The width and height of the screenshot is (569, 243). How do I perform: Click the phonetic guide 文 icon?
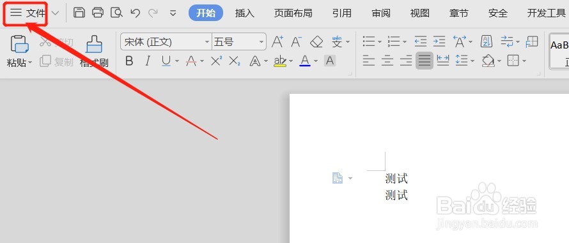tap(337, 41)
